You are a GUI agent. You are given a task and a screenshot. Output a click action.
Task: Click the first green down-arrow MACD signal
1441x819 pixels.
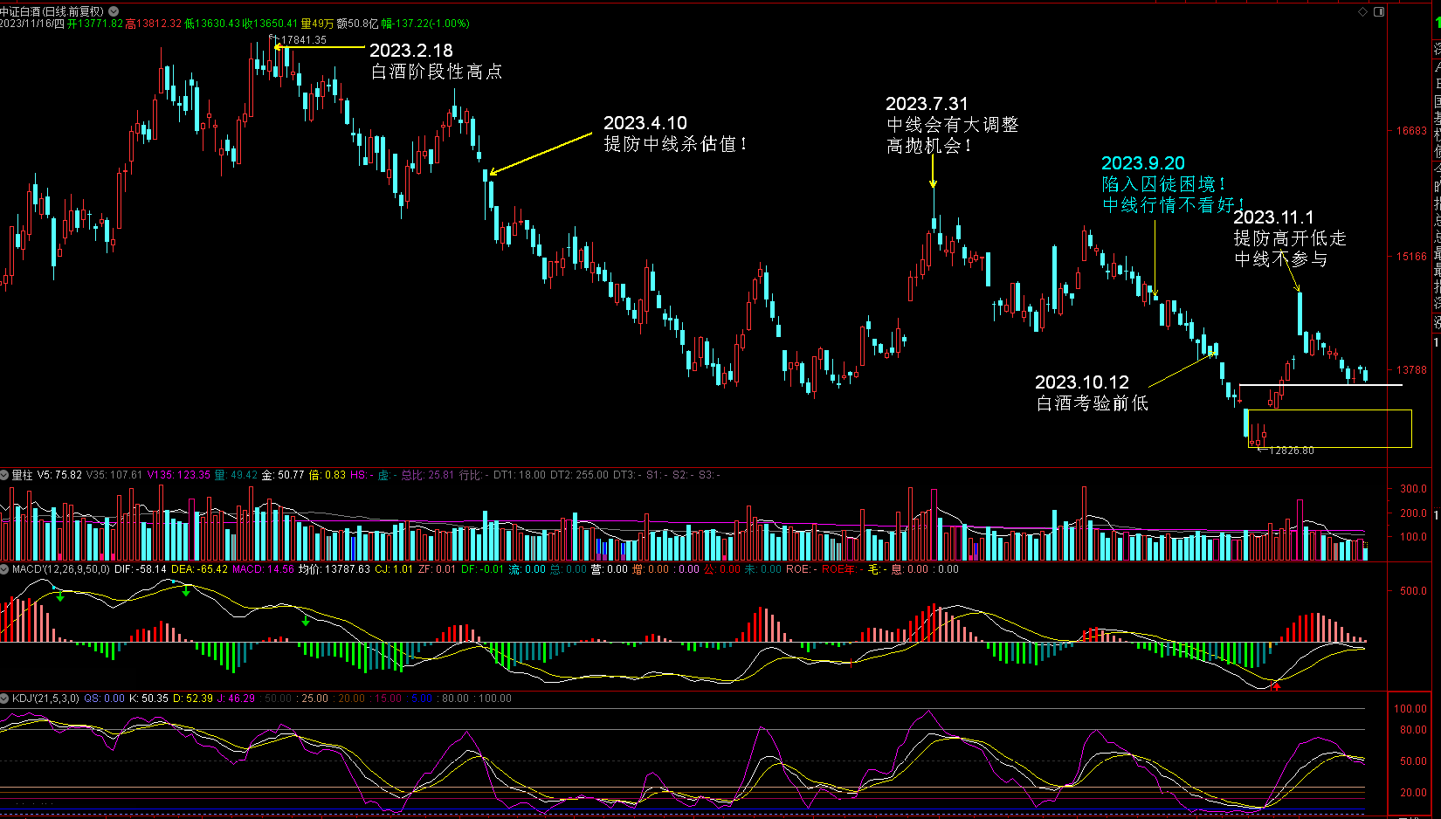[x=59, y=597]
